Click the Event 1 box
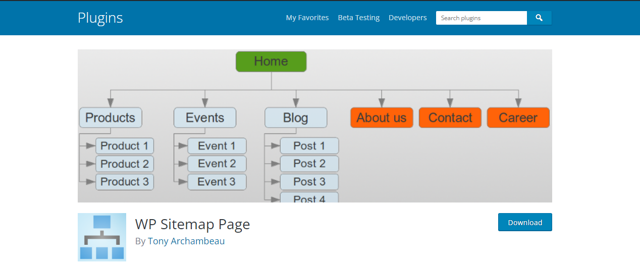Screen dimensions: 640x272 217,146
